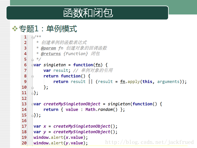This screenshot has height=148, width=197.
Task: Click the comment text 创建单例的函数表达式
Action: pyautogui.click(x=64, y=43)
